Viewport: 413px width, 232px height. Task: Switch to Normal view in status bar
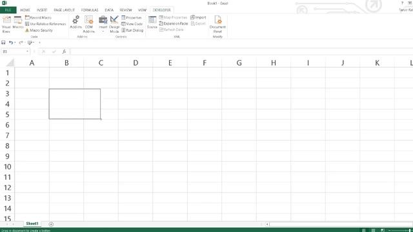(x=364, y=230)
